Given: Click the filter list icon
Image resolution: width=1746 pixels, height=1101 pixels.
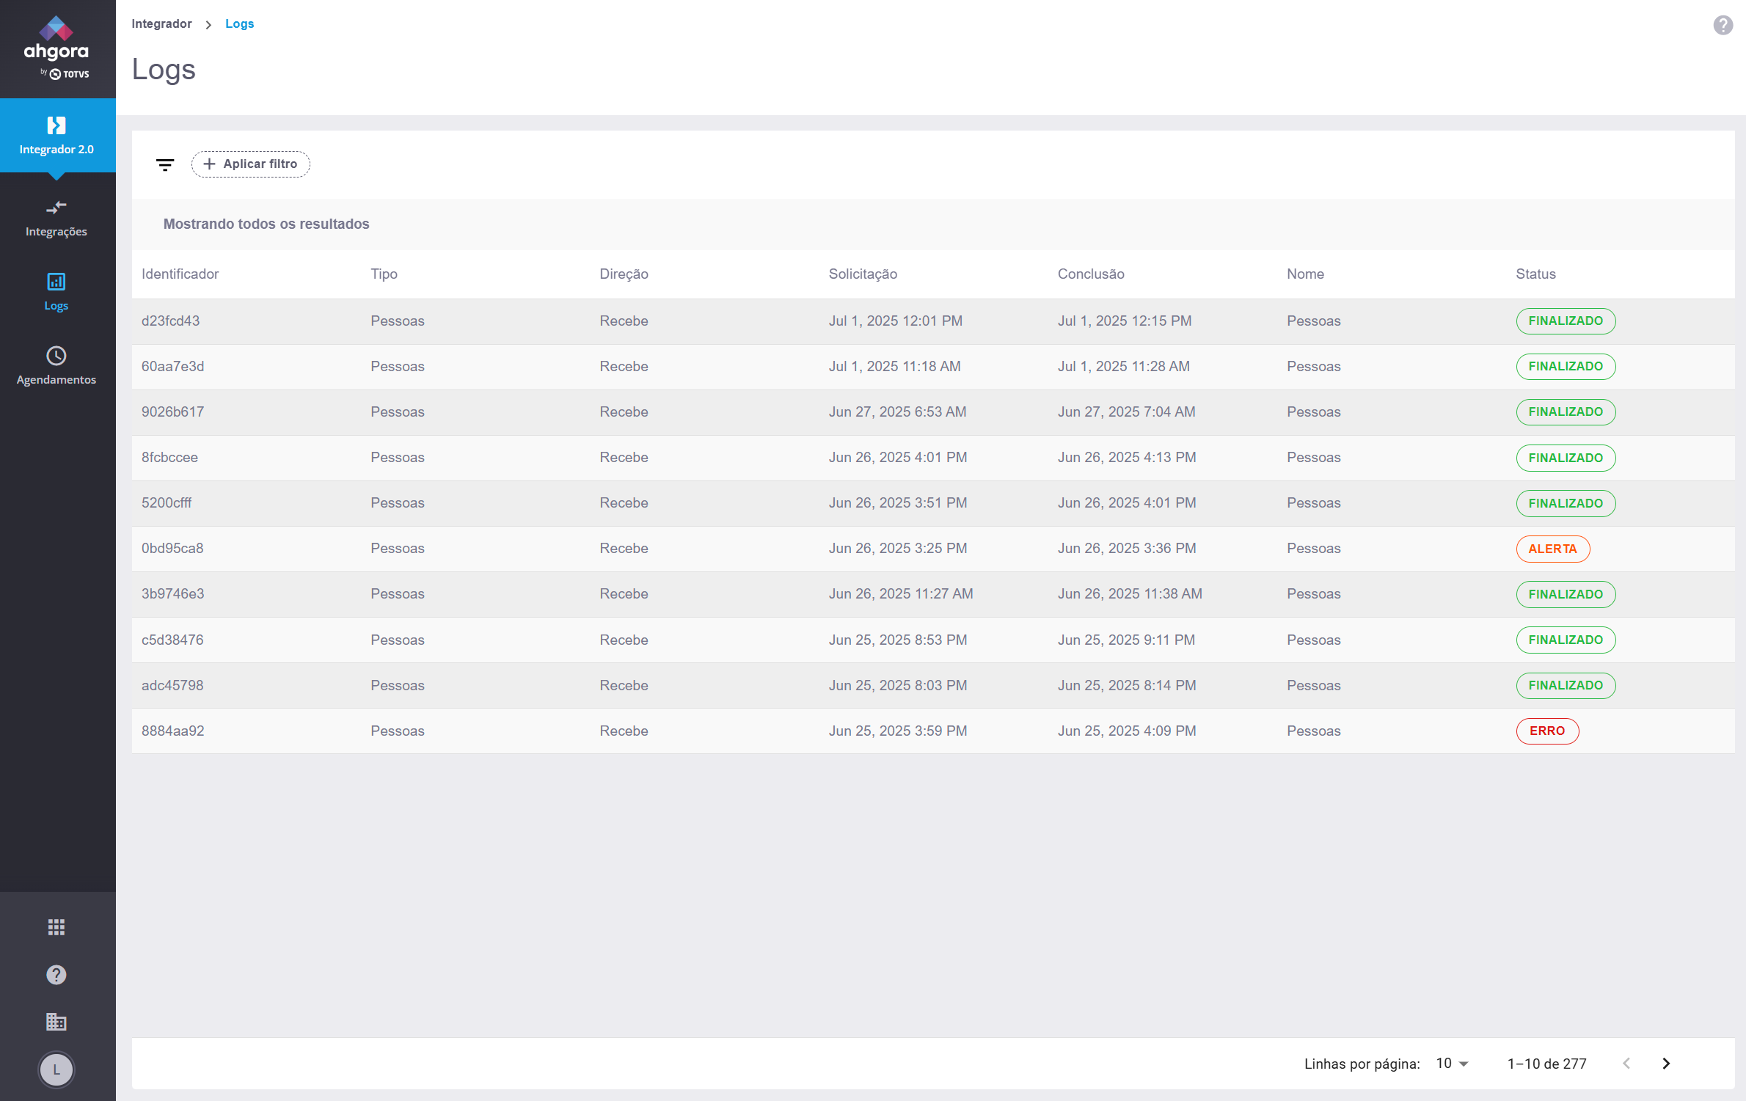Looking at the screenshot, I should 165,164.
